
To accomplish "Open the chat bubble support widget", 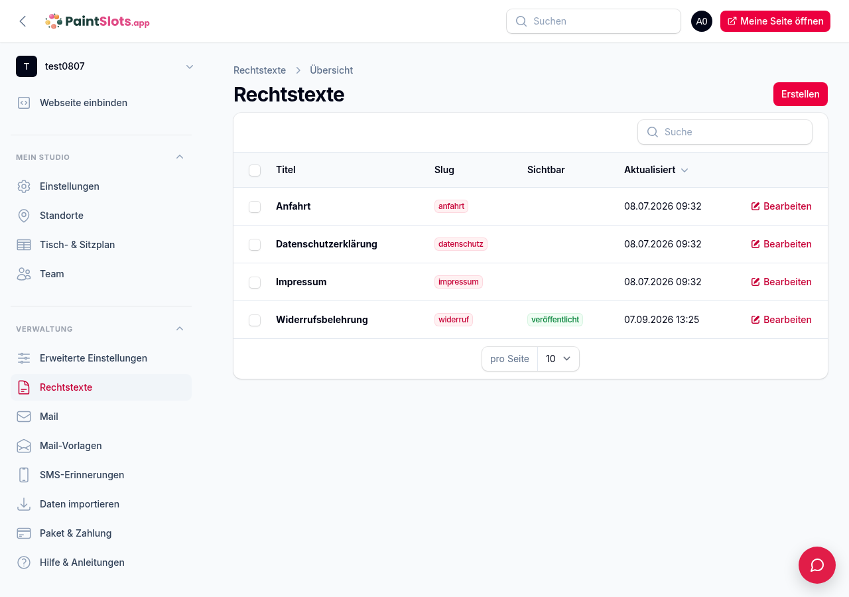I will click(817, 565).
